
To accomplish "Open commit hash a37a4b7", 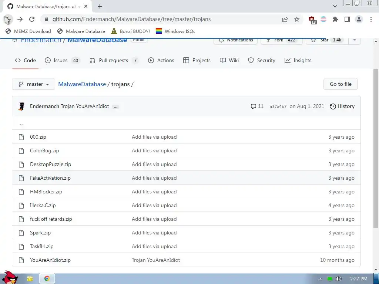I will [x=278, y=106].
